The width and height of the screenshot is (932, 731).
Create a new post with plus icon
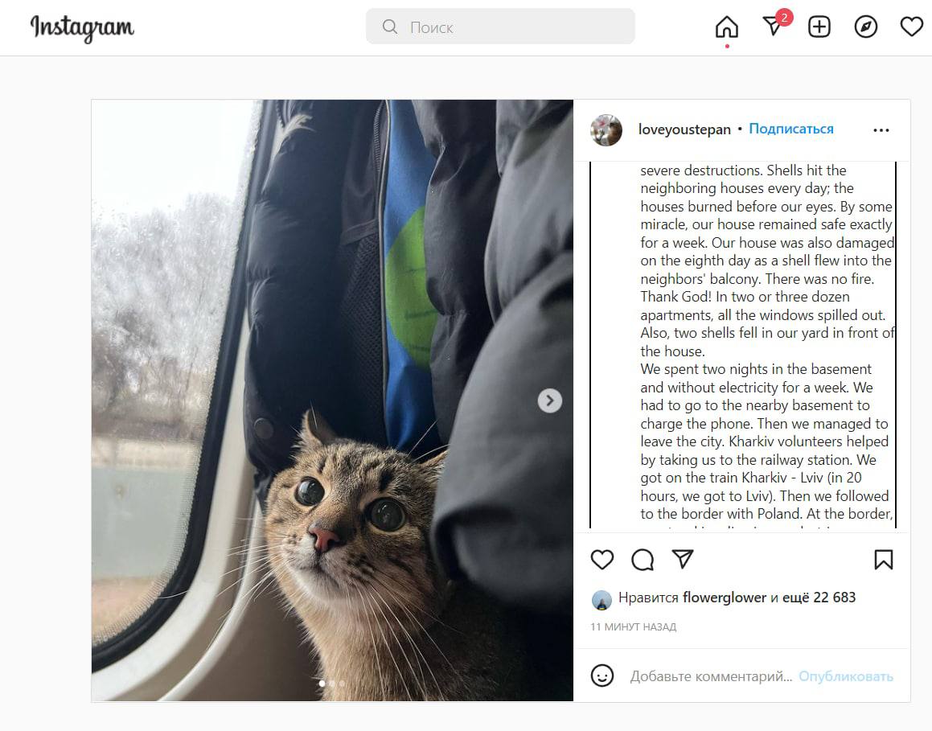pyautogui.click(x=819, y=27)
